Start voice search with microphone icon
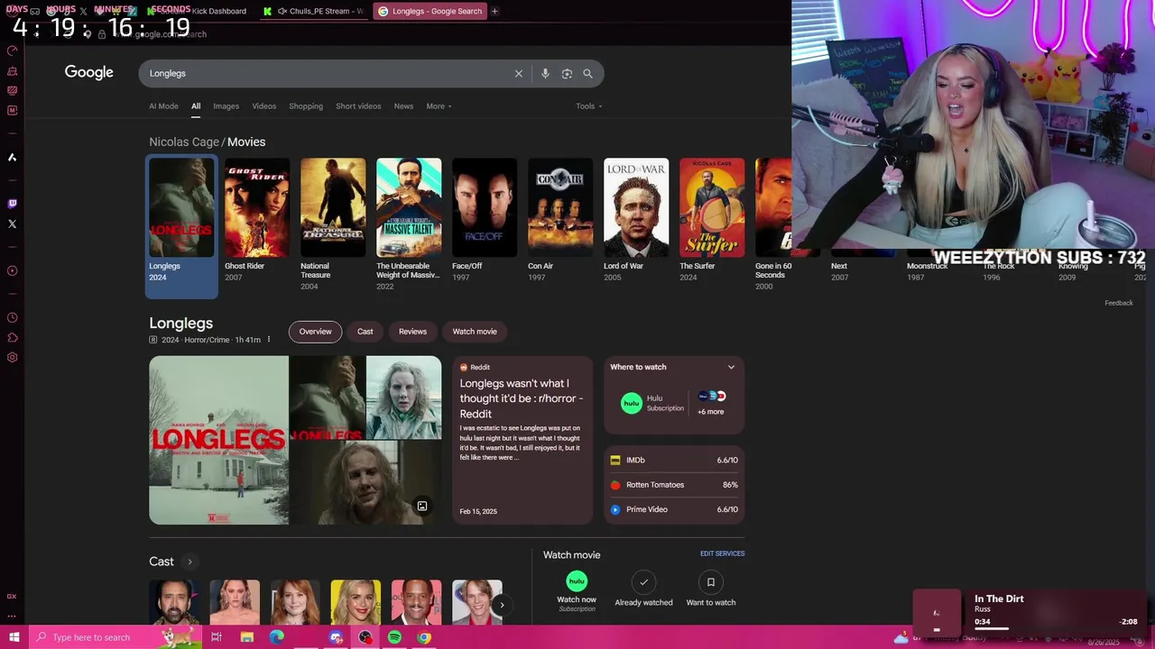The image size is (1155, 649). pyautogui.click(x=545, y=74)
